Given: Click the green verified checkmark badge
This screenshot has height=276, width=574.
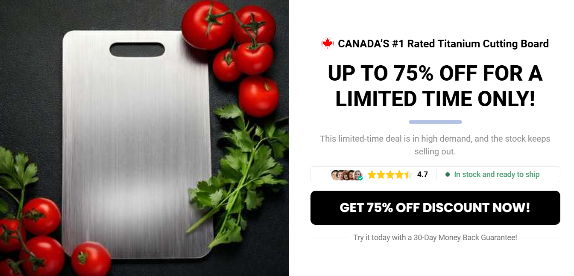Looking at the screenshot, I should click(360, 178).
